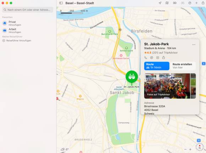Open the map mode selector icon
Image resolution: width=206 pixels, height=153 pixels.
point(167,3)
